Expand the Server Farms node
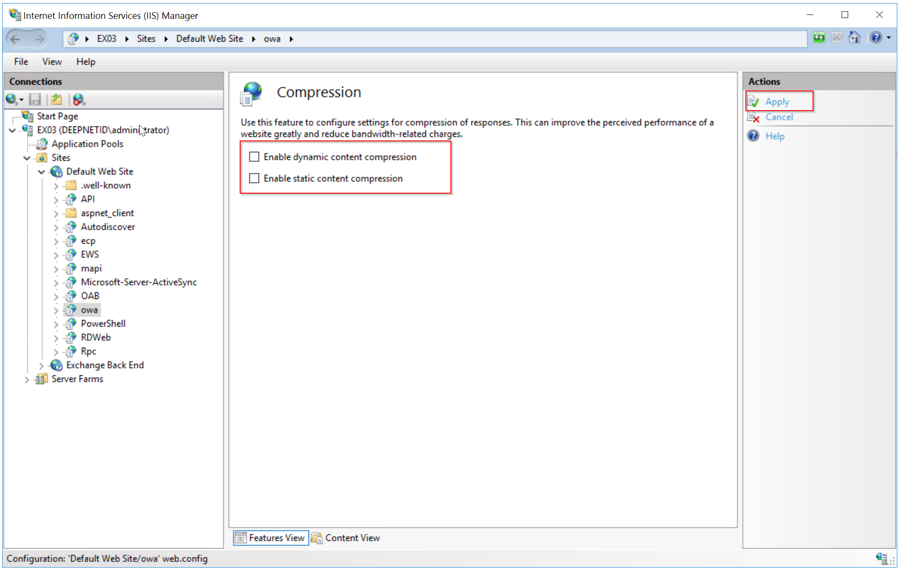The image size is (903, 572). [x=27, y=379]
